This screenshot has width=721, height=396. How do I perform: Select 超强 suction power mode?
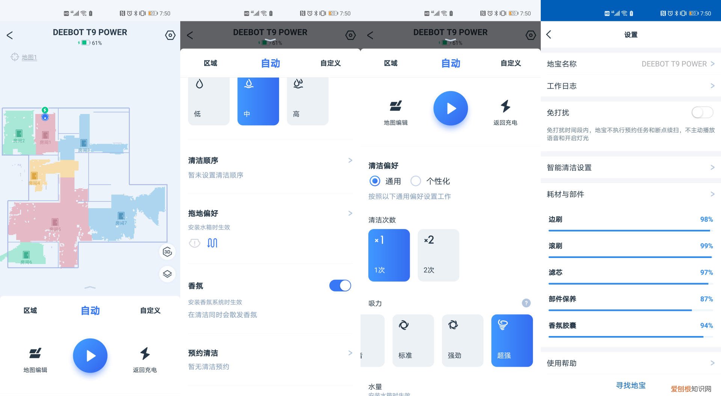pyautogui.click(x=511, y=340)
